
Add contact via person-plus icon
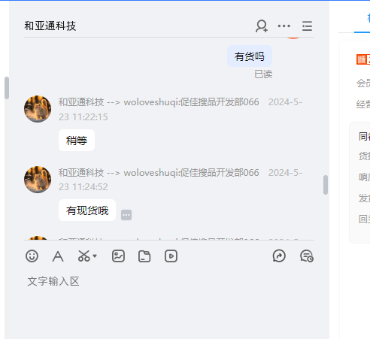click(x=262, y=26)
